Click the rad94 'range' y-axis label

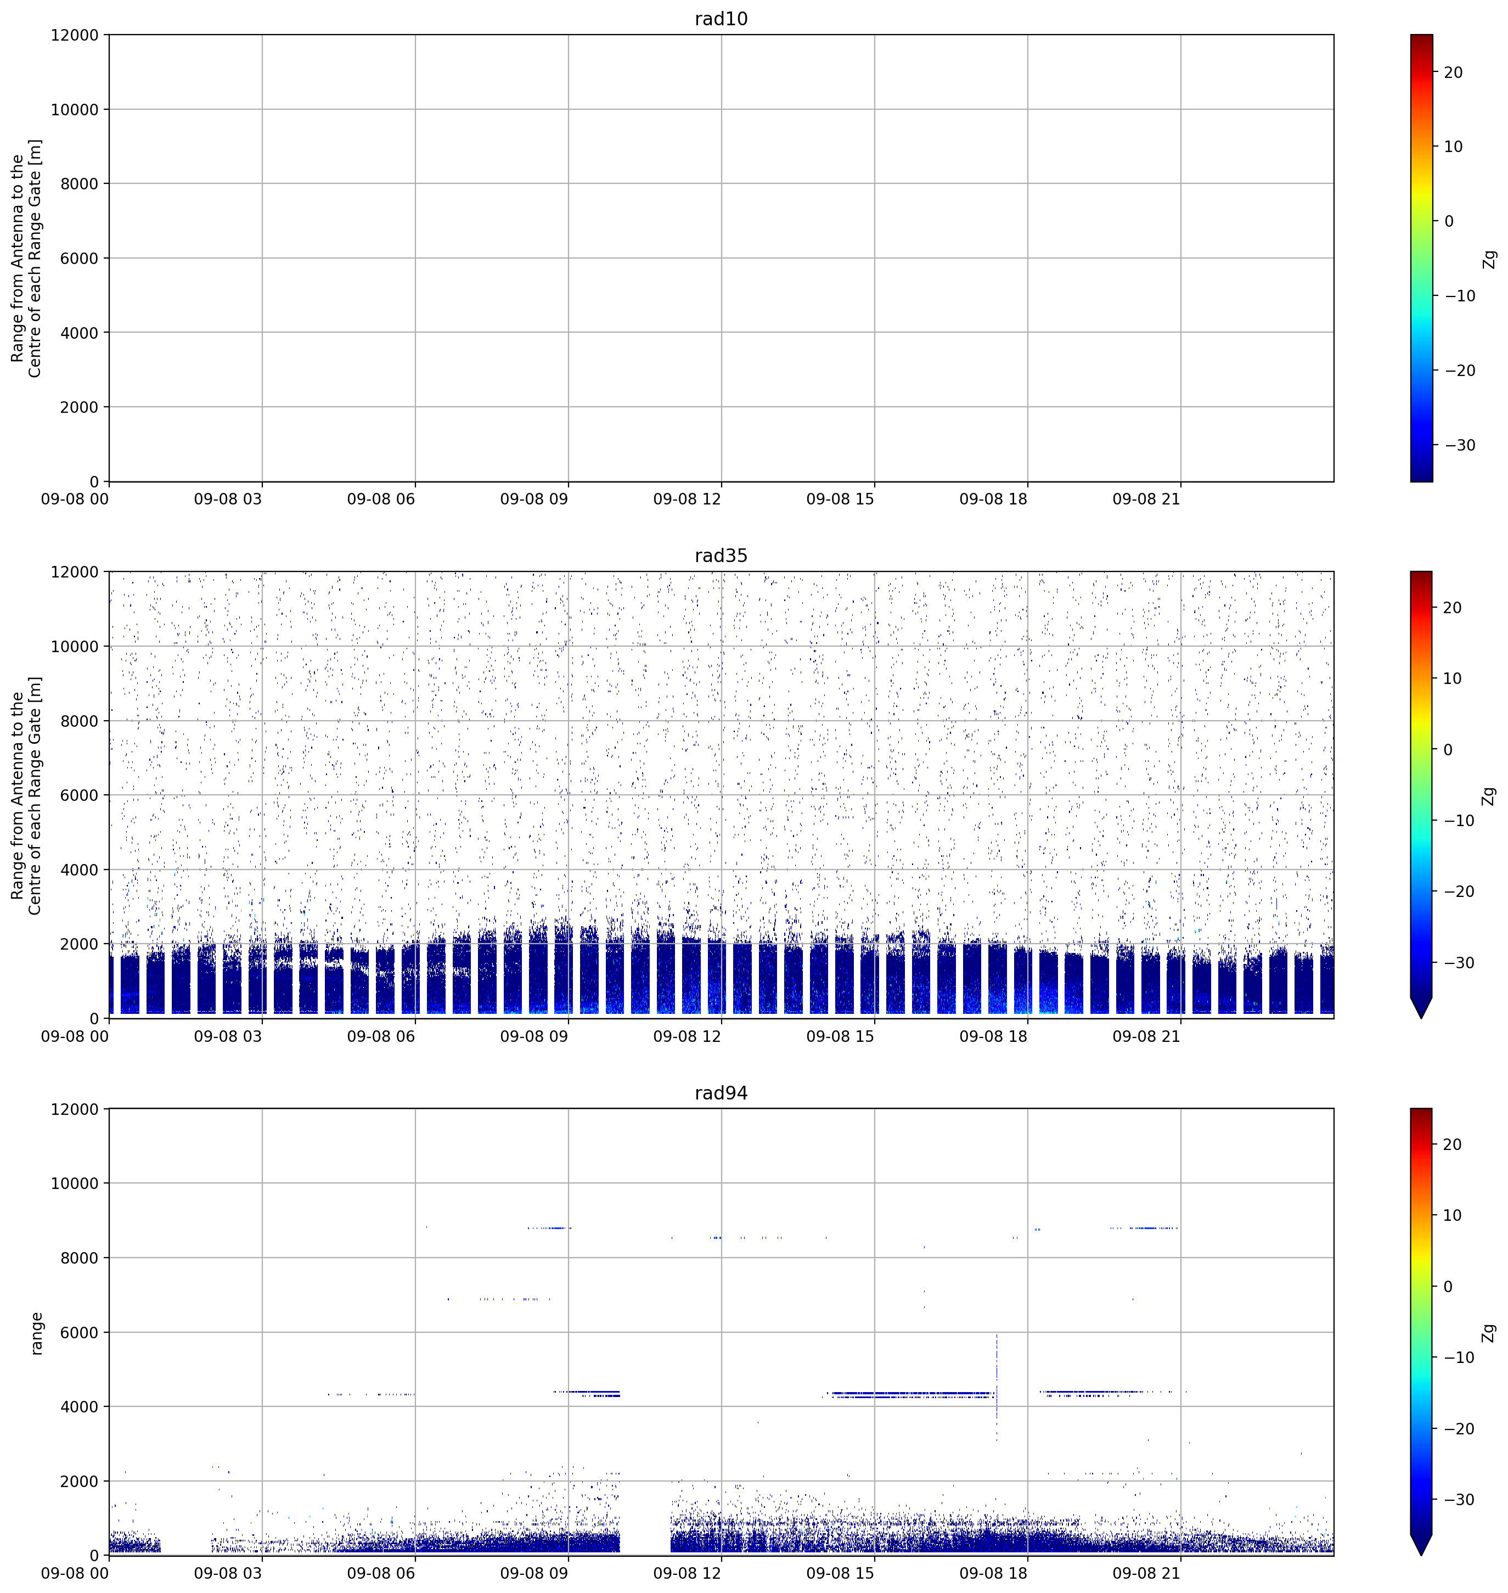point(36,1333)
